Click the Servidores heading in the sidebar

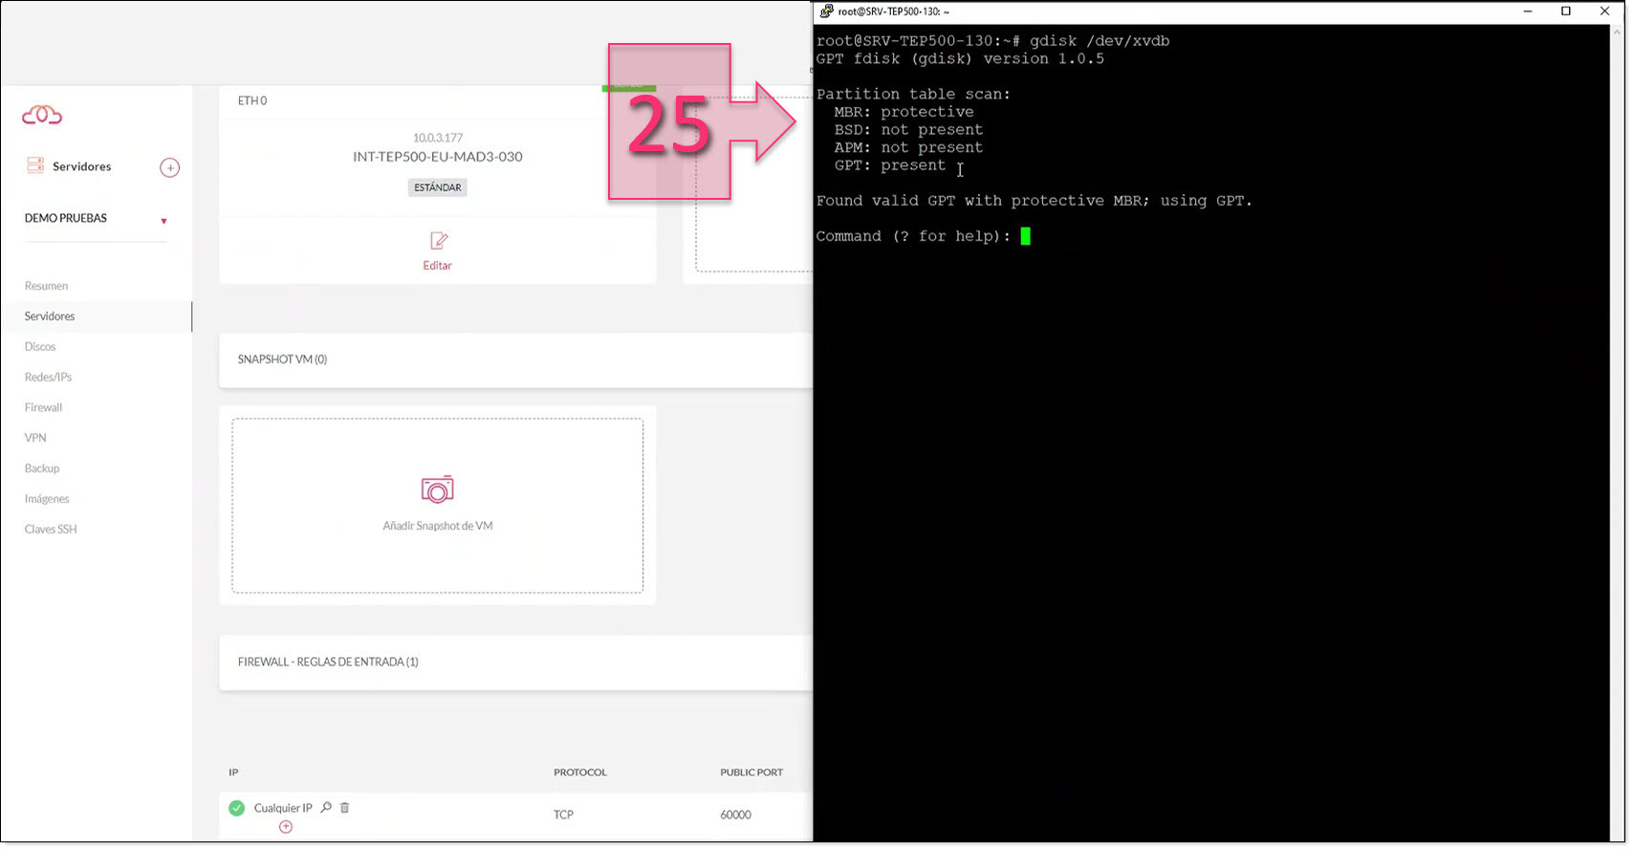[x=82, y=166]
